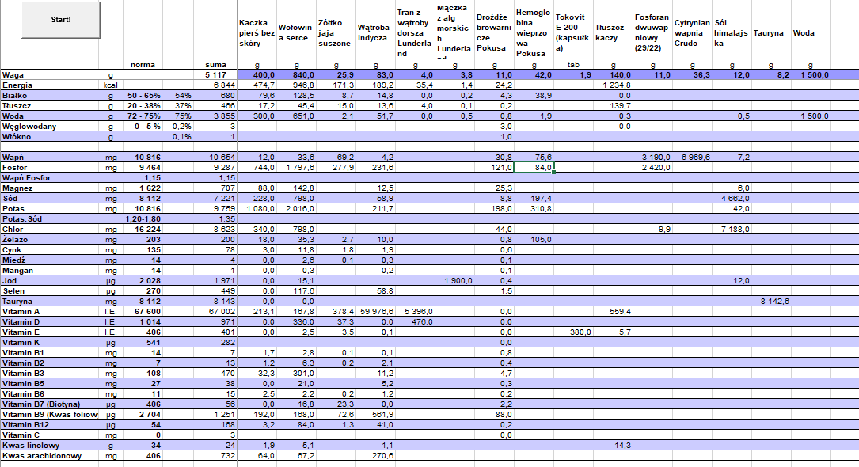The image size is (859, 467).
Task: Click the 'Żółtko jaja suszone' header cell
Action: 336,33
